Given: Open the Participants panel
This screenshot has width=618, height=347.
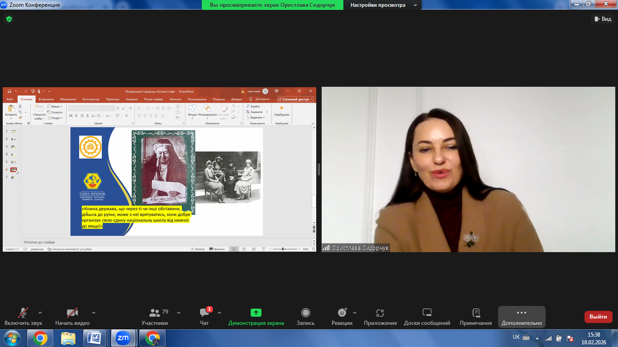Looking at the screenshot, I should point(155,317).
